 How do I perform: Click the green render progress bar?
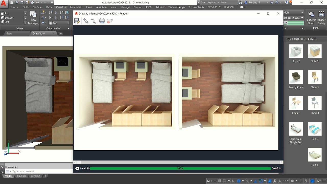coord(180,168)
